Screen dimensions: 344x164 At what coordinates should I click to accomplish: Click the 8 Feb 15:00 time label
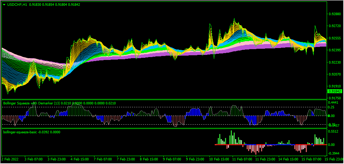tap(149, 159)
